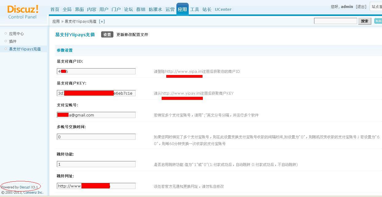Click the 搜索 search button
The image size is (382, 197).
click(364, 21)
